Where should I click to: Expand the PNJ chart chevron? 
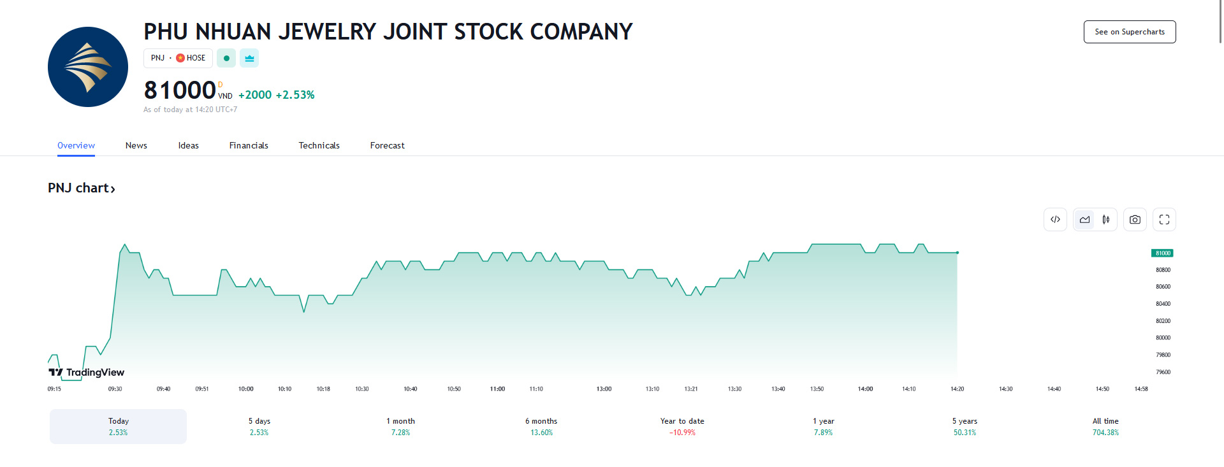[x=113, y=189]
